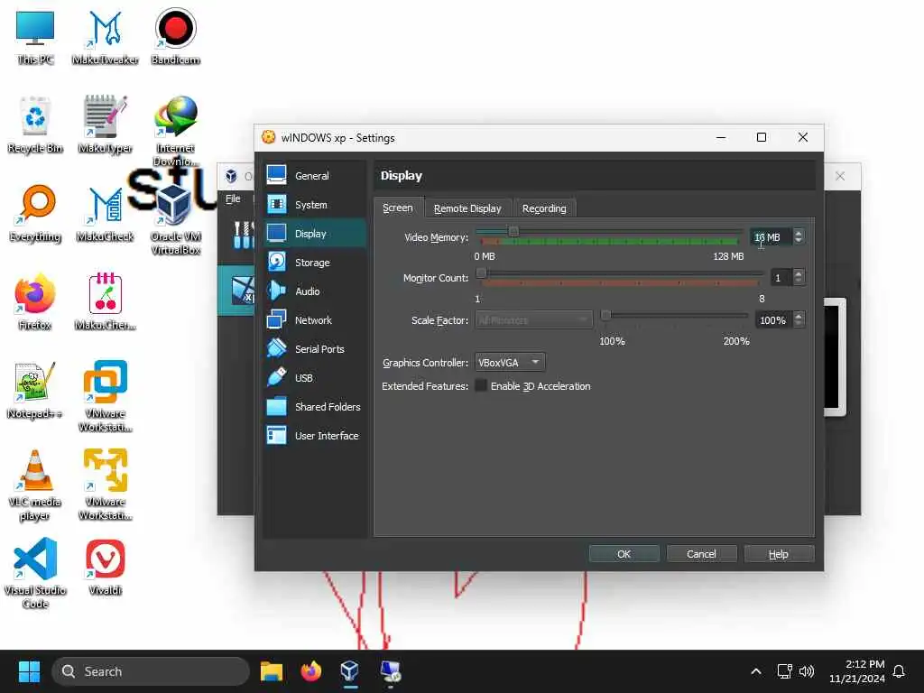Open Graphics Controller VBoxVGA dropdown
The height and width of the screenshot is (693, 924).
tap(510, 363)
